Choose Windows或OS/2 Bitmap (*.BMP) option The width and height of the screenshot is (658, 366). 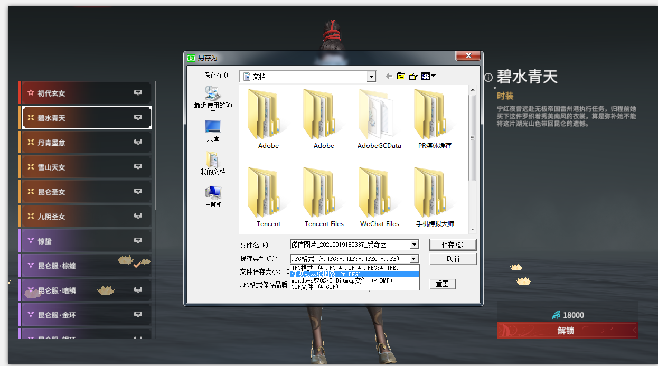click(x=355, y=280)
